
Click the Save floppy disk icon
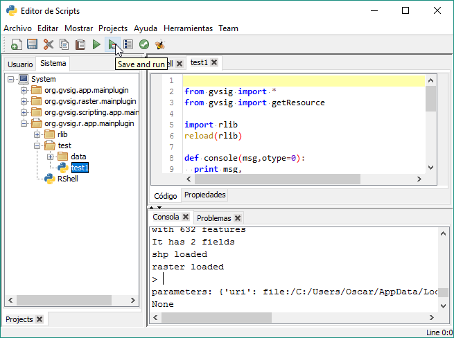32,44
